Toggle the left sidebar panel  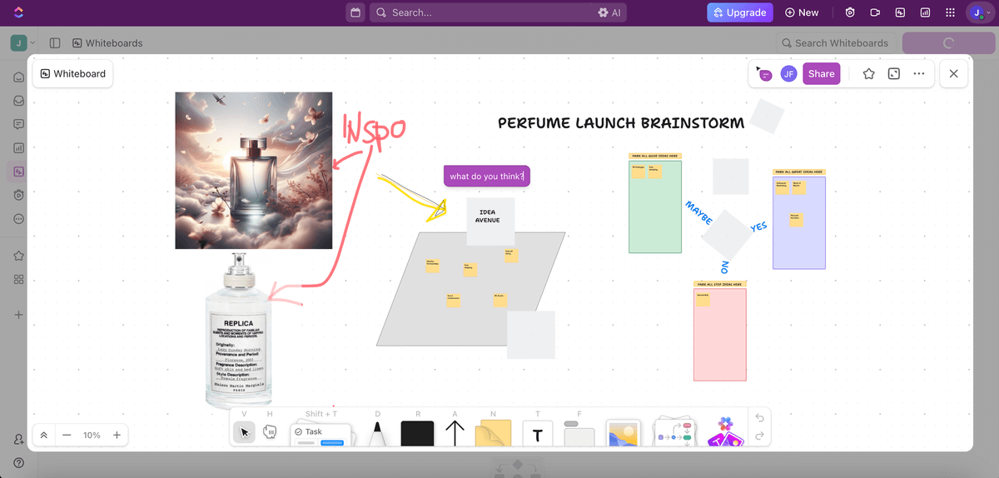pyautogui.click(x=55, y=43)
